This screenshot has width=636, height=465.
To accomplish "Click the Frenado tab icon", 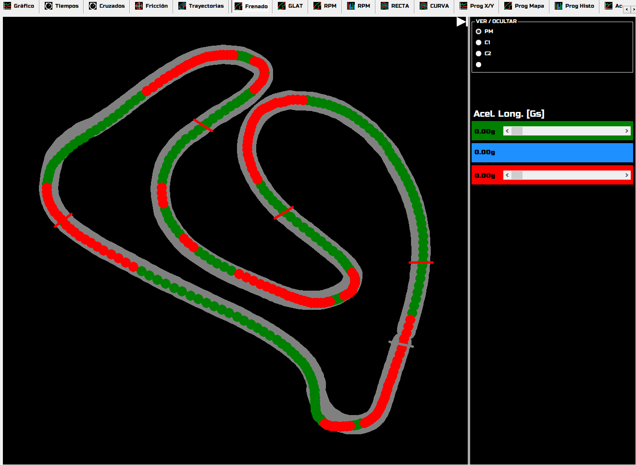I will coord(238,6).
